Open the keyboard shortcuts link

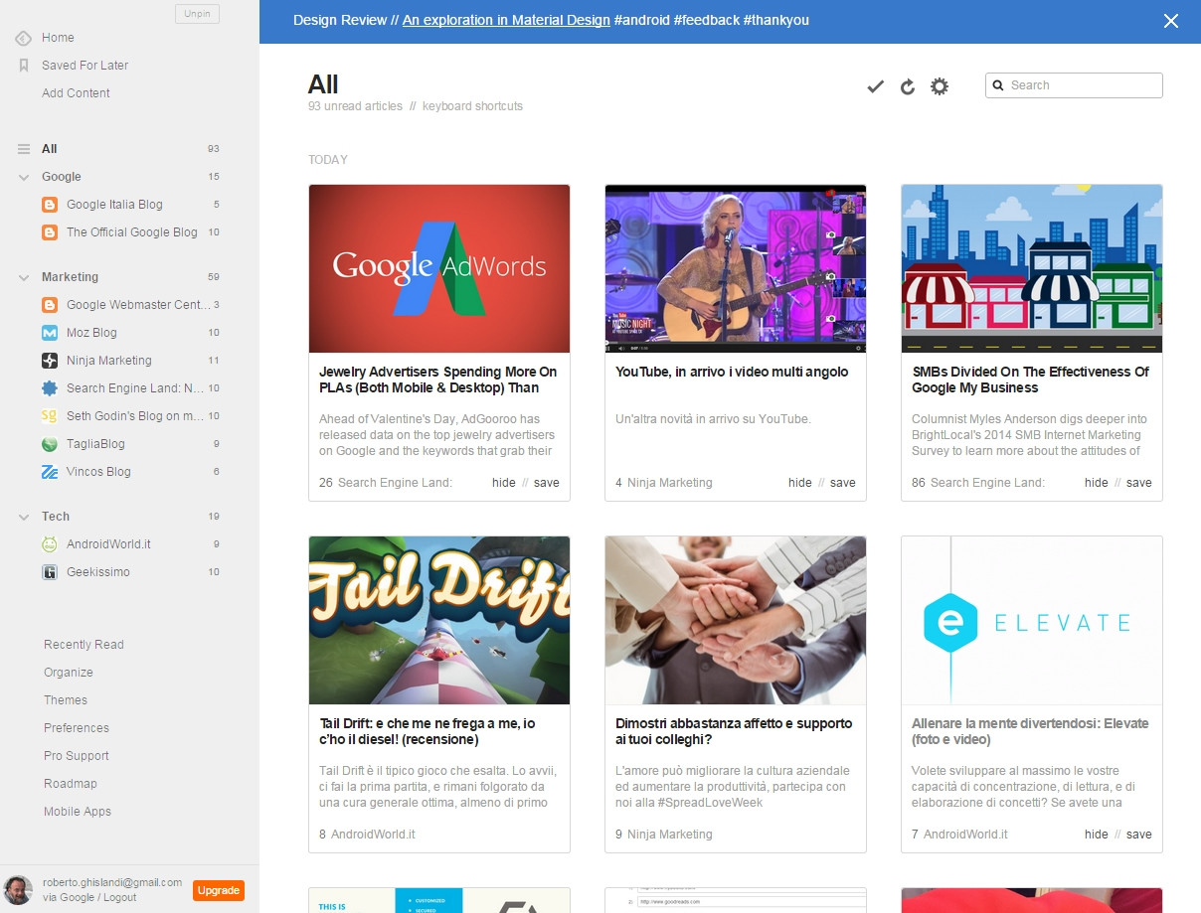tap(472, 106)
